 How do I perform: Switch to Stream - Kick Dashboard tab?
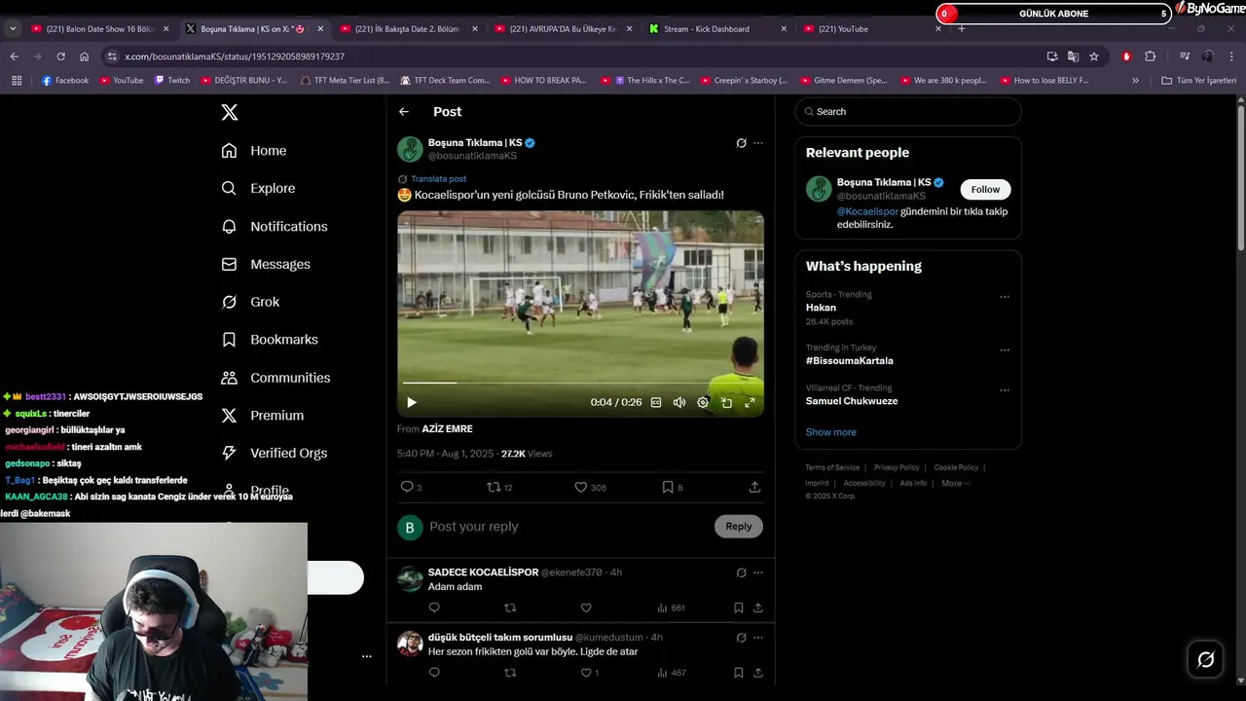tap(716, 29)
